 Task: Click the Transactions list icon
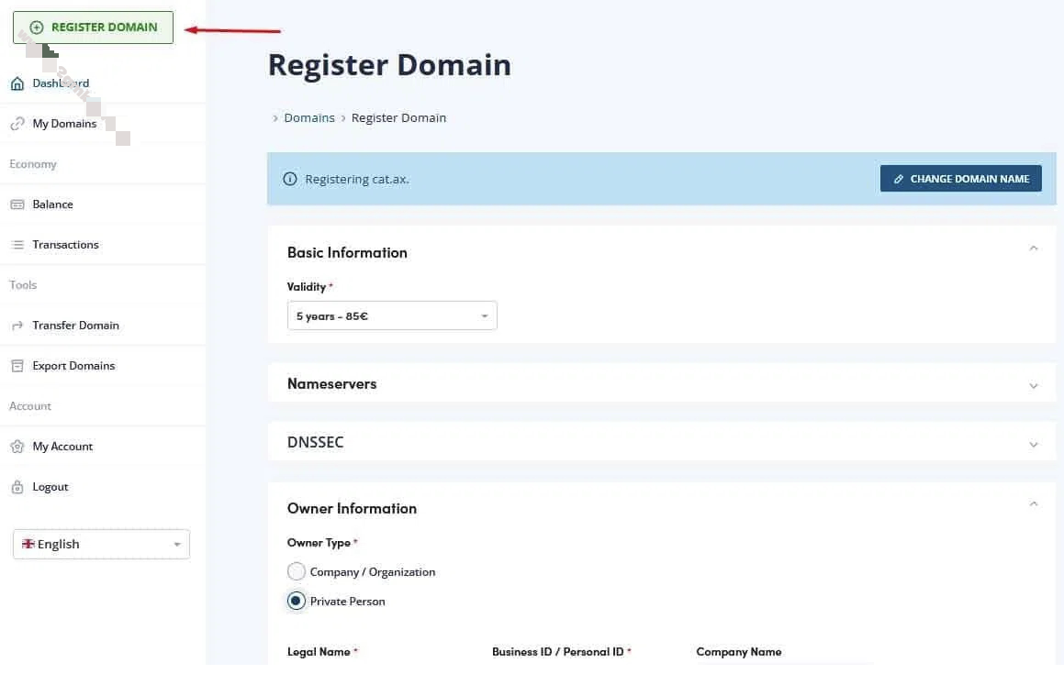pyautogui.click(x=17, y=245)
